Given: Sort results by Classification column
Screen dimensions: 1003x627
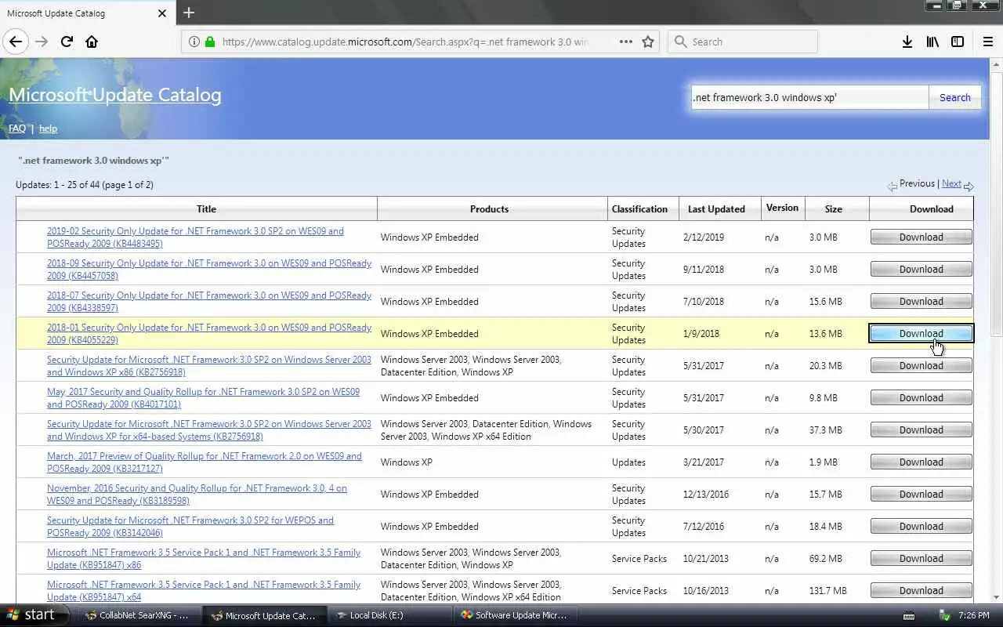Looking at the screenshot, I should [639, 209].
